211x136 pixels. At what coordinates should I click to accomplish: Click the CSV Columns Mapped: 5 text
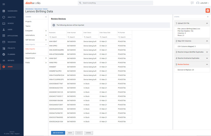pos(186,46)
